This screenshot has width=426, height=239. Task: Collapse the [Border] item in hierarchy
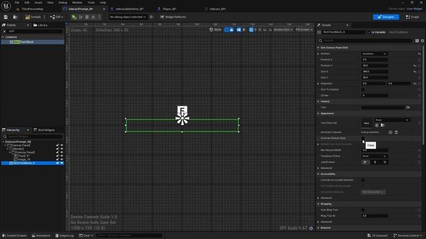click(x=7, y=149)
